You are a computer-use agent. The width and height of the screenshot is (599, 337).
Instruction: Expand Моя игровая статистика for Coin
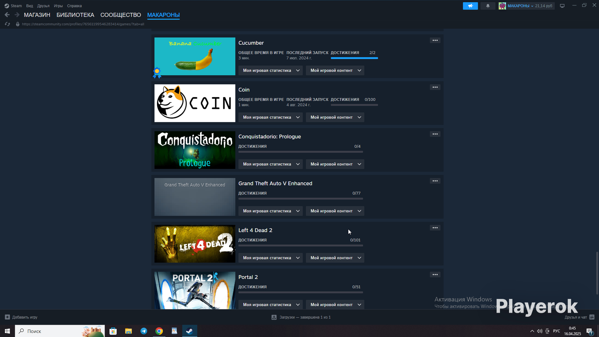(271, 117)
